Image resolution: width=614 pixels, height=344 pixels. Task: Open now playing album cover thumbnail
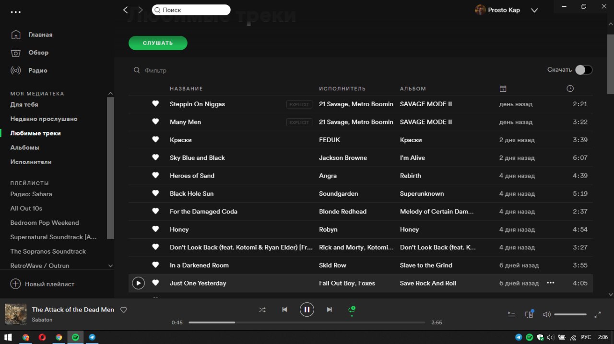pos(16,314)
